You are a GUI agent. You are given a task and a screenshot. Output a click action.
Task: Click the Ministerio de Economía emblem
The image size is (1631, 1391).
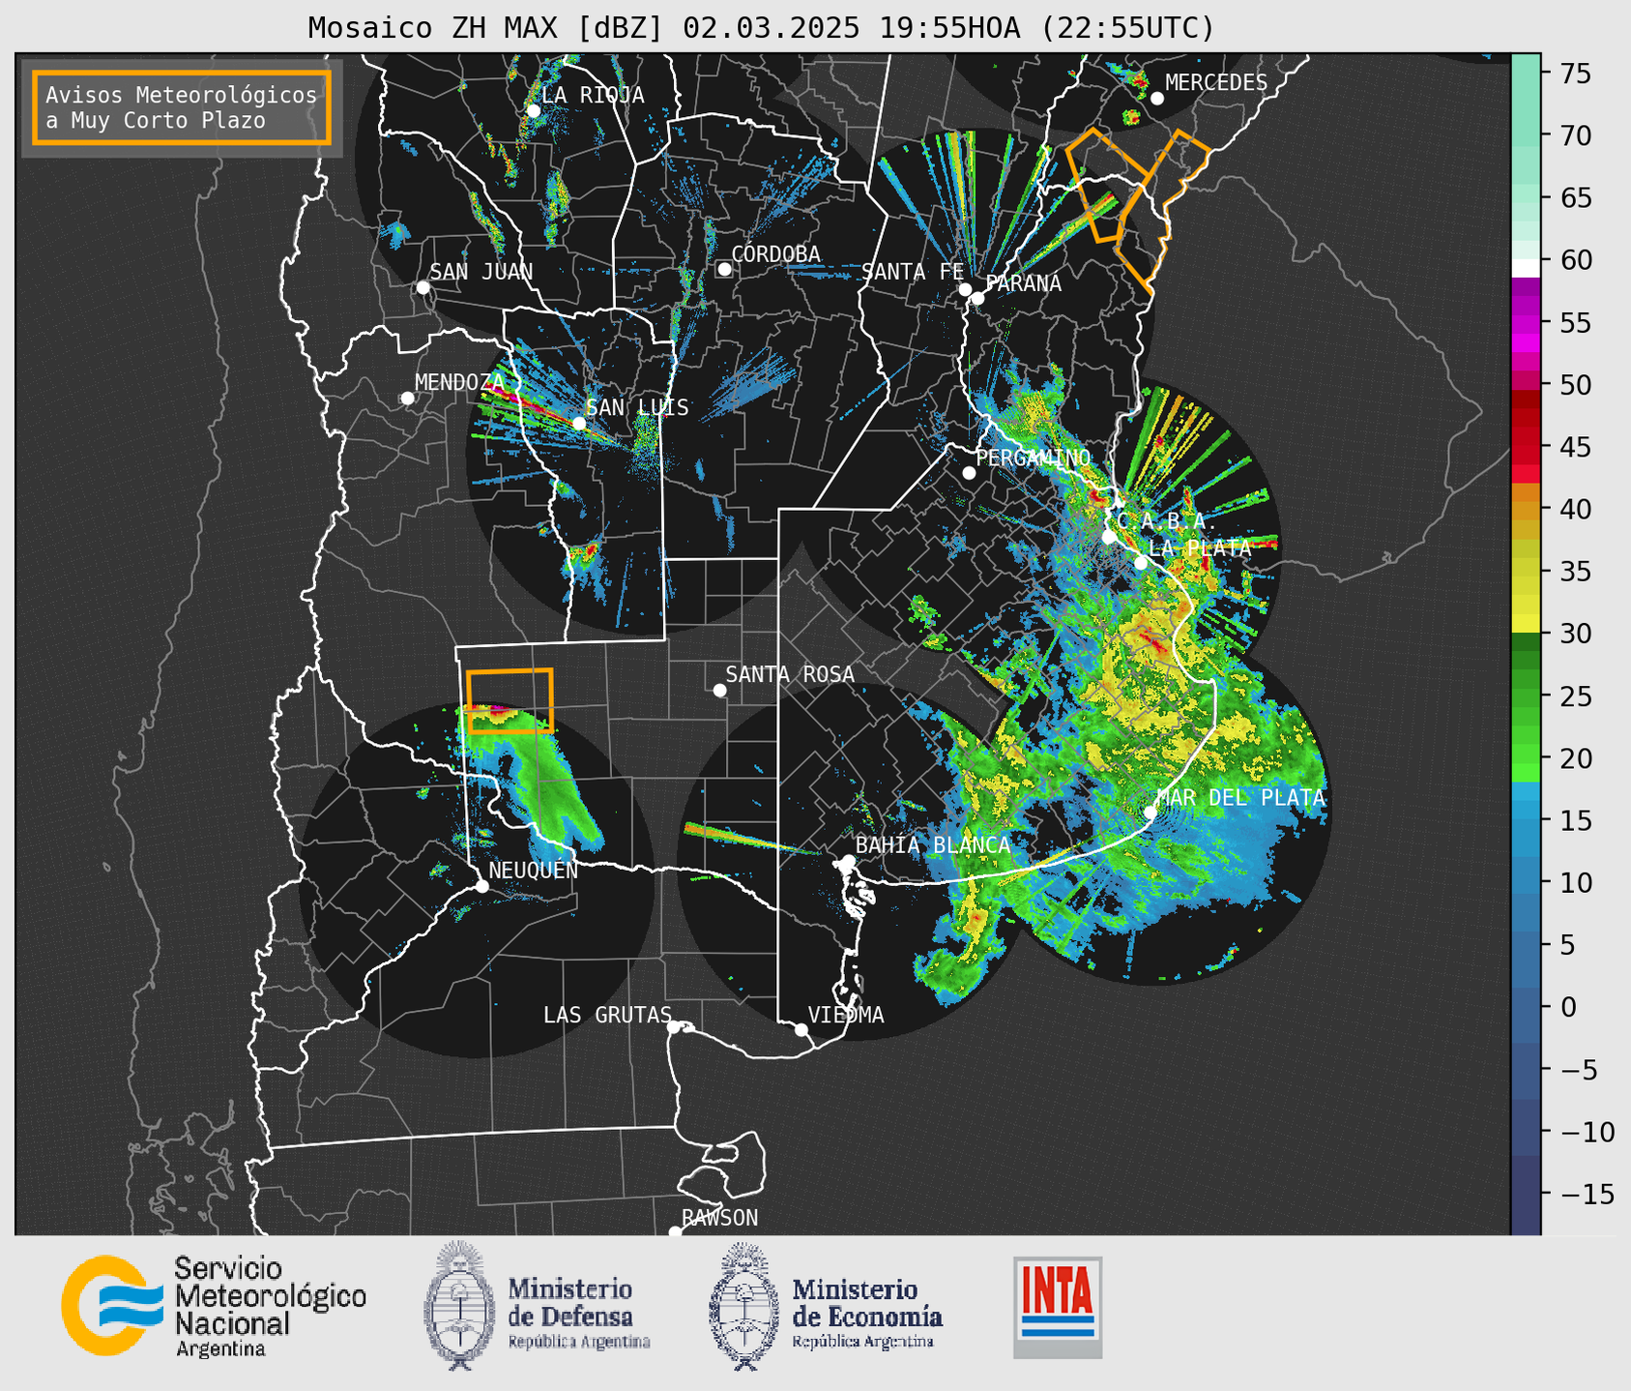pos(744,1306)
